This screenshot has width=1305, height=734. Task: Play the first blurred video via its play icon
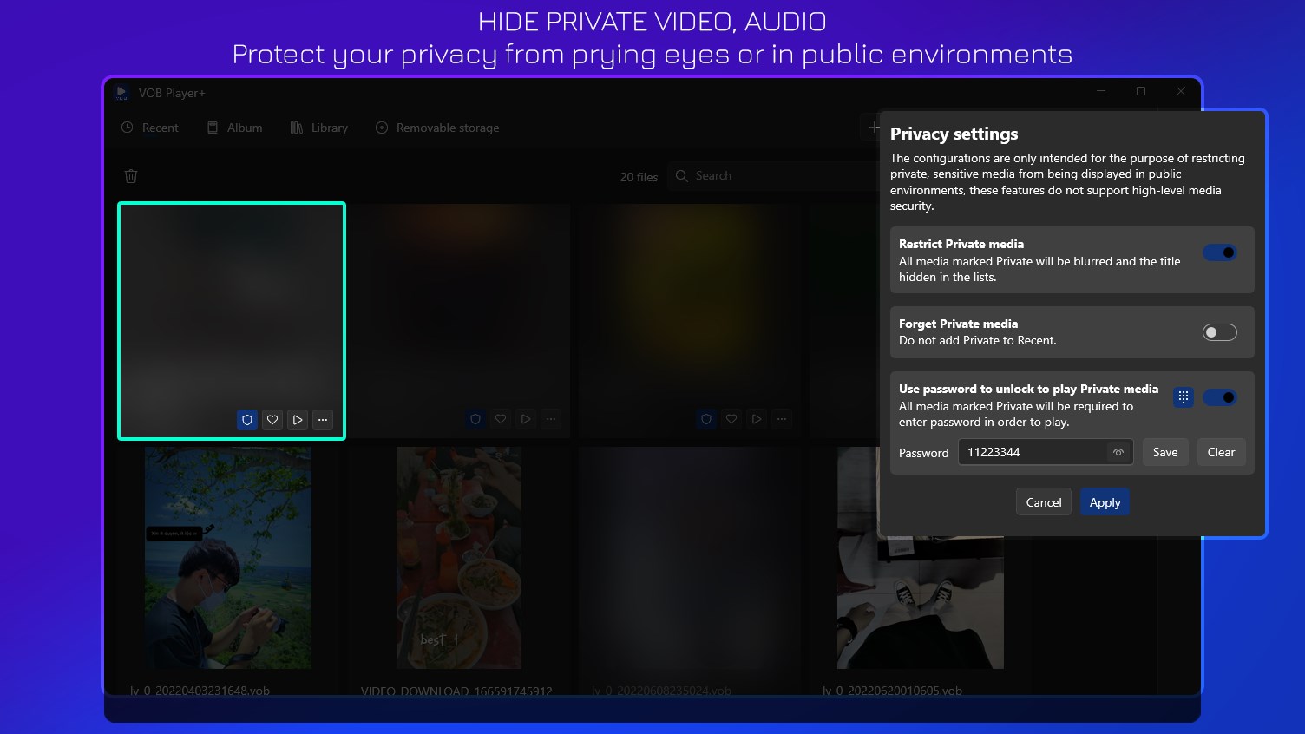[297, 420]
